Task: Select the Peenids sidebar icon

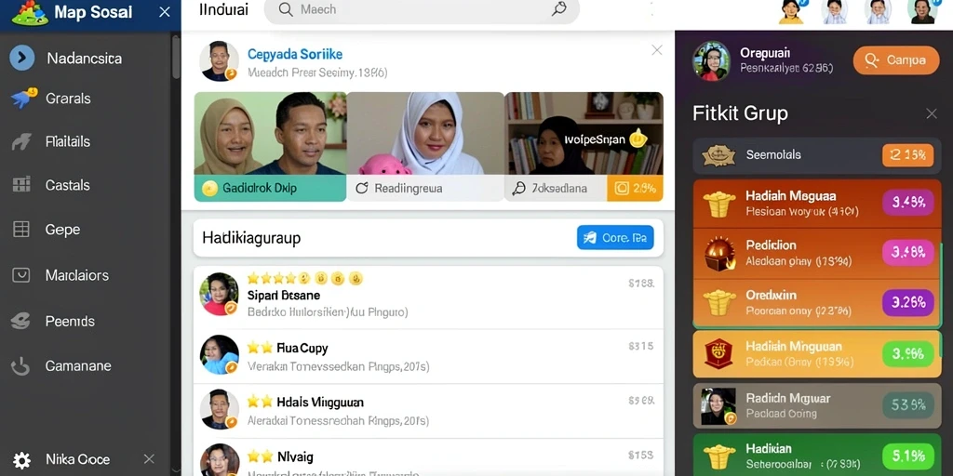Action: point(20,321)
